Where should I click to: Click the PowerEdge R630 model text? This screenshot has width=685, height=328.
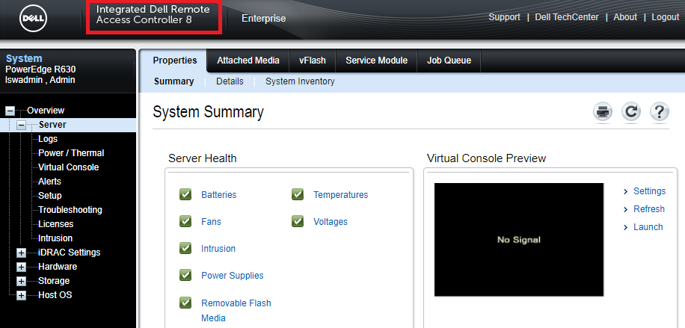(x=40, y=69)
